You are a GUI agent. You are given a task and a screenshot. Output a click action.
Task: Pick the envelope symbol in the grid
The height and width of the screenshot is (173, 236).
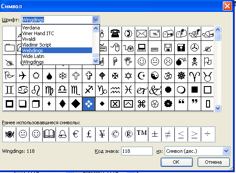(x=141, y=33)
